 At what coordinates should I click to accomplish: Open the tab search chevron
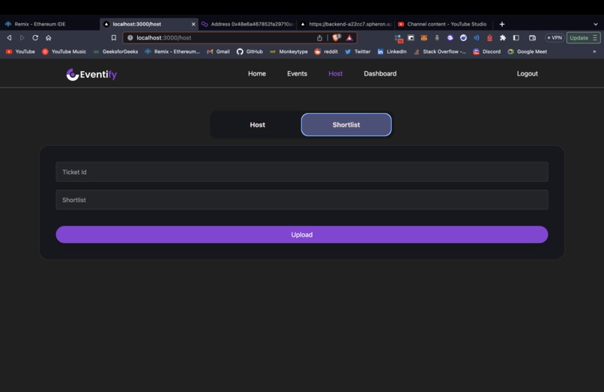pos(596,24)
